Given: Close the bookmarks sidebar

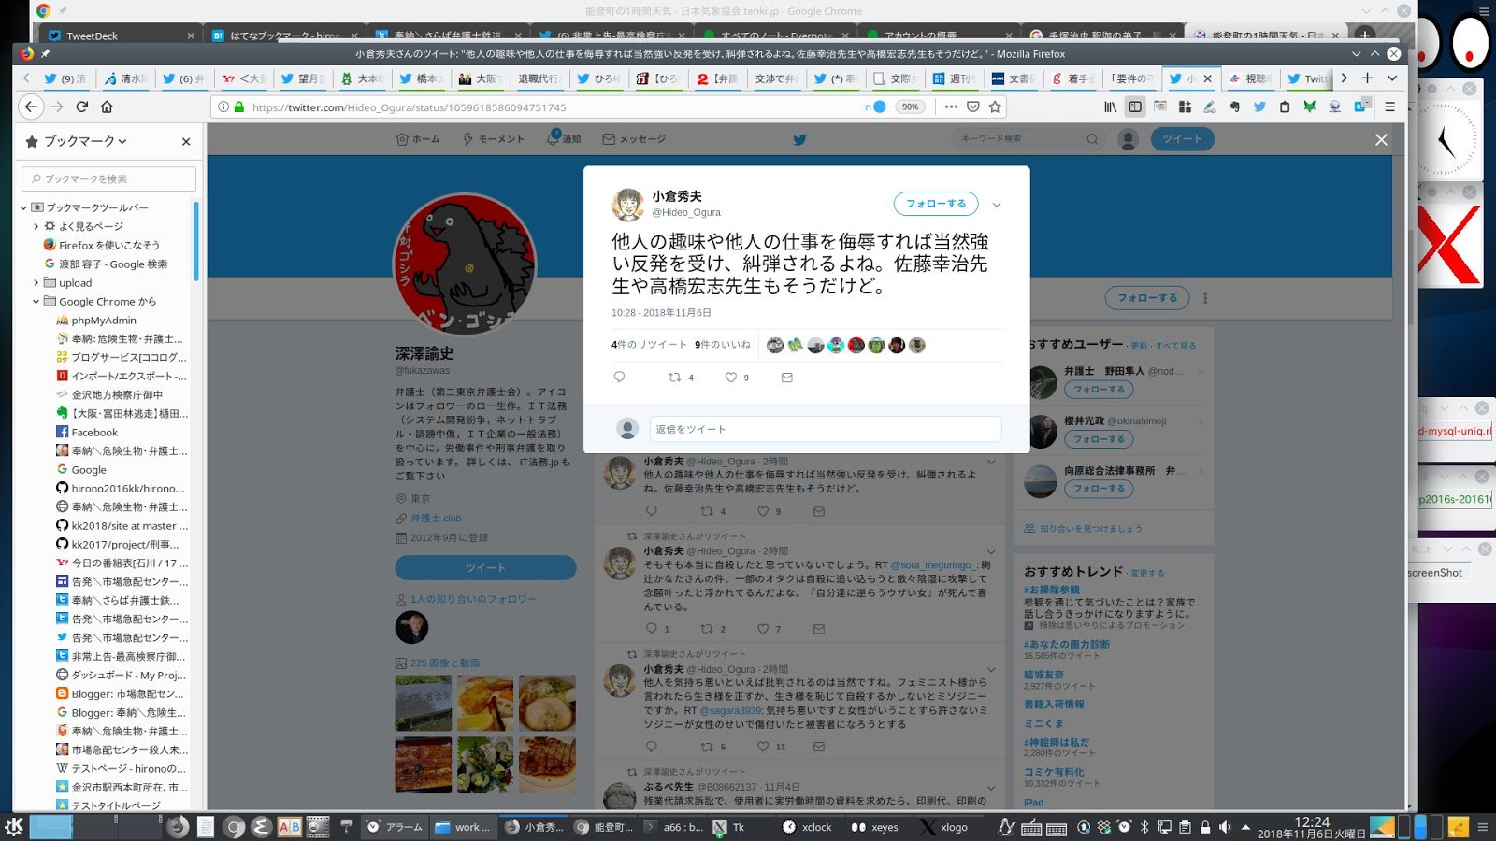Looking at the screenshot, I should click(185, 141).
